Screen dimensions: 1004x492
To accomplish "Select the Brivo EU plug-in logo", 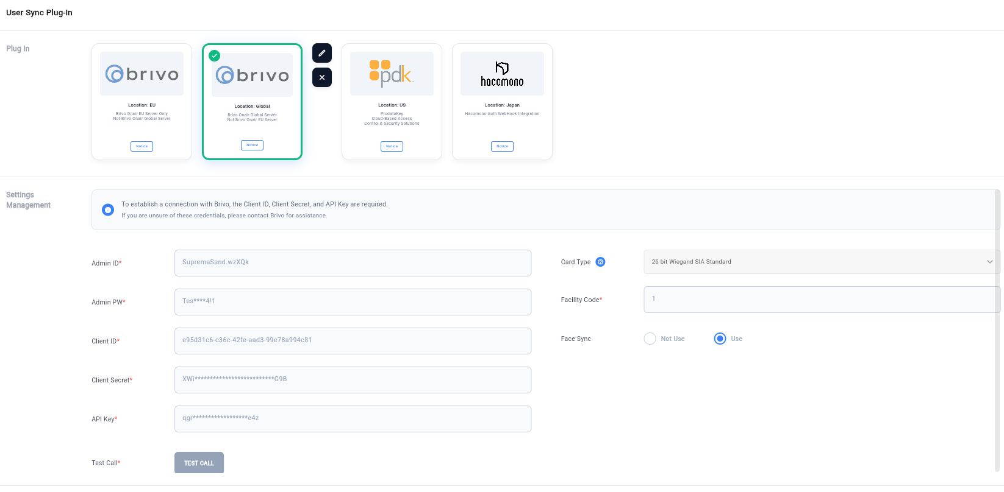I will click(x=142, y=74).
